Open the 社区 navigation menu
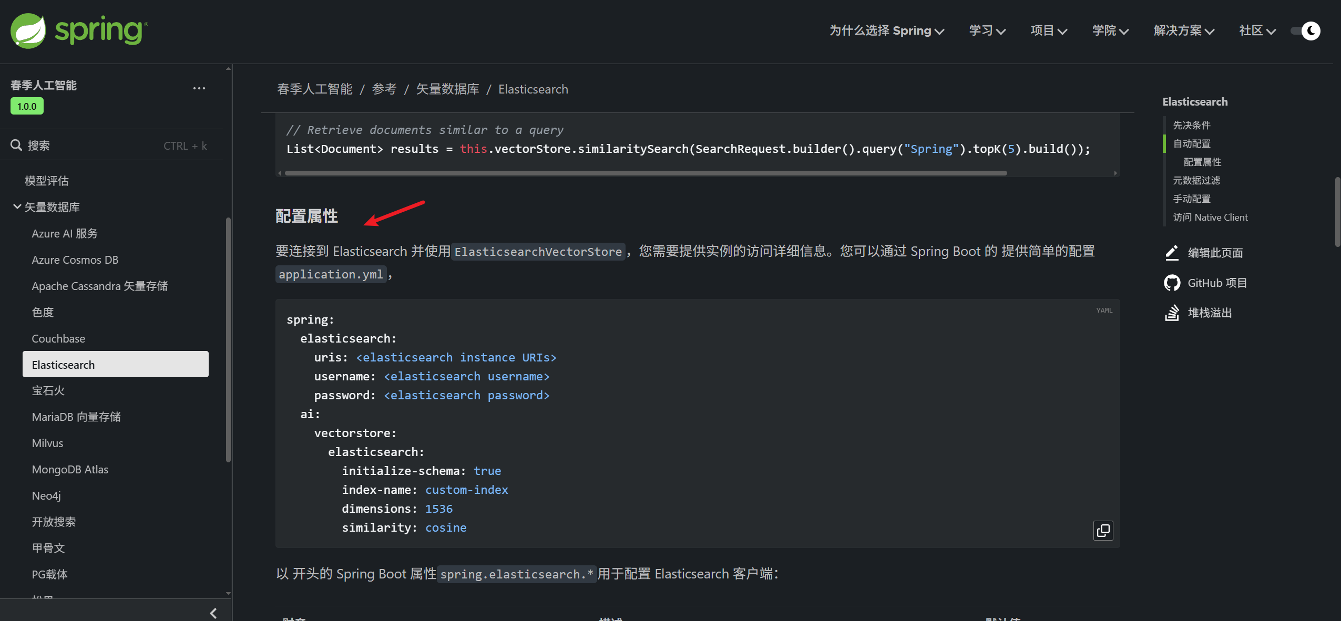The height and width of the screenshot is (621, 1341). point(1257,31)
